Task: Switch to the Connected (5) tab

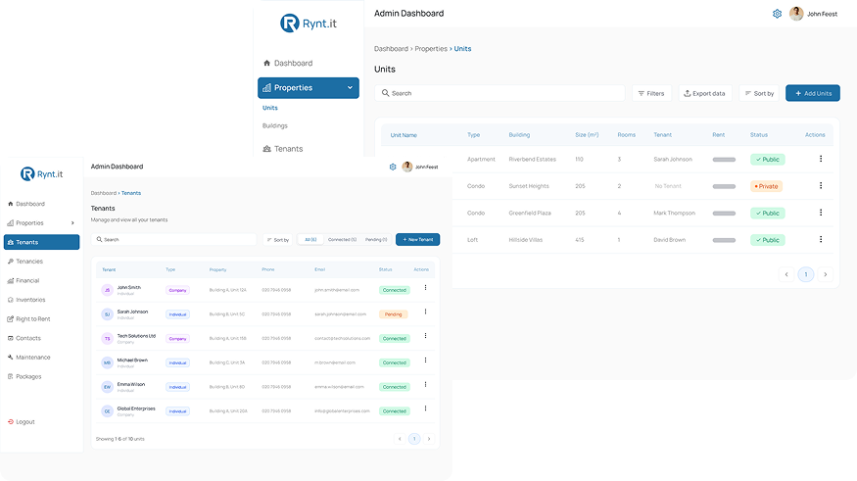Action: click(x=342, y=239)
